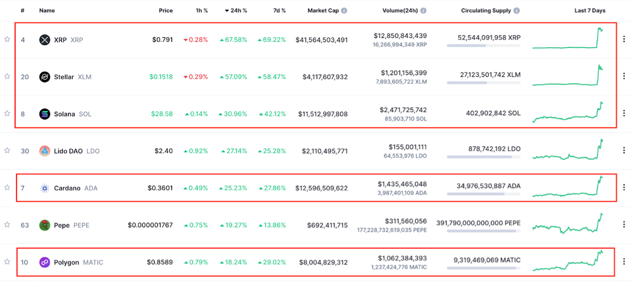This screenshot has height=283, width=633.
Task: Click XRP circulating supply progress bar
Action: click(484, 45)
